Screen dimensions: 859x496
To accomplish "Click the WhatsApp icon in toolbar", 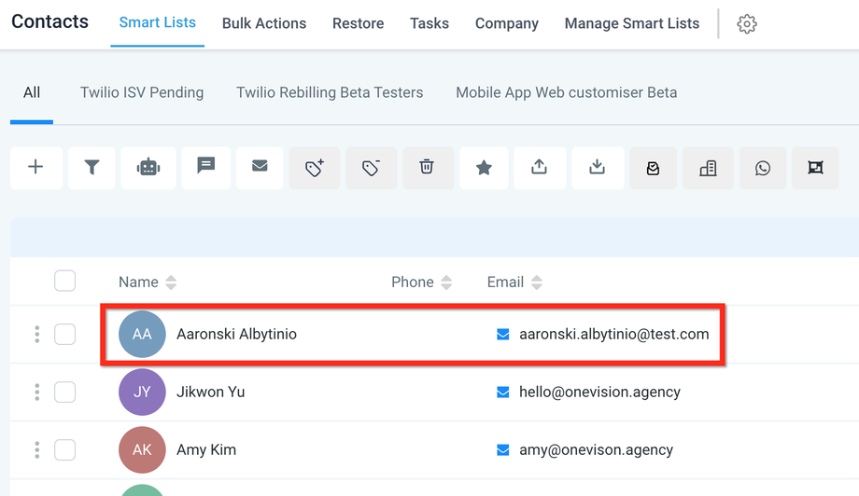I will pos(763,169).
